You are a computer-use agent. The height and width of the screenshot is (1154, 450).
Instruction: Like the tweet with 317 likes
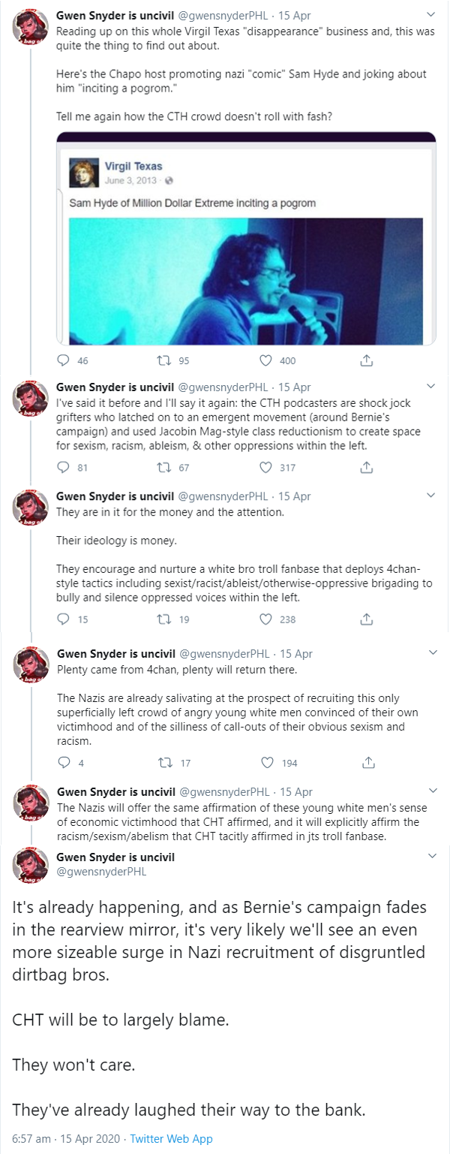pyautogui.click(x=265, y=467)
